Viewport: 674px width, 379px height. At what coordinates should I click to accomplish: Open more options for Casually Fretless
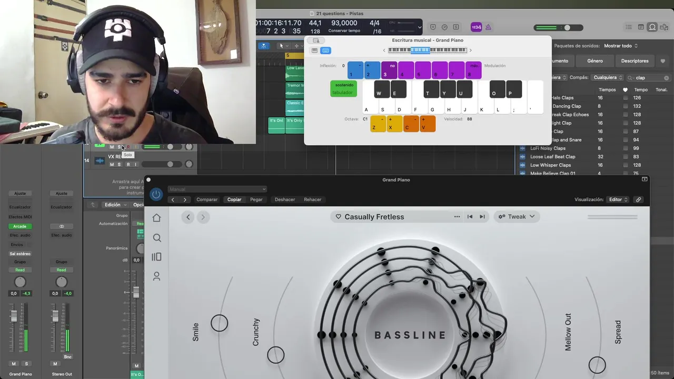(x=457, y=217)
